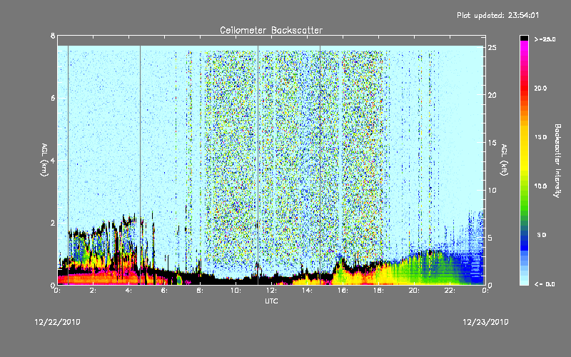Click the 4 tick on the km axis
Viewport: 571px width, 357px height.
(x=53, y=161)
